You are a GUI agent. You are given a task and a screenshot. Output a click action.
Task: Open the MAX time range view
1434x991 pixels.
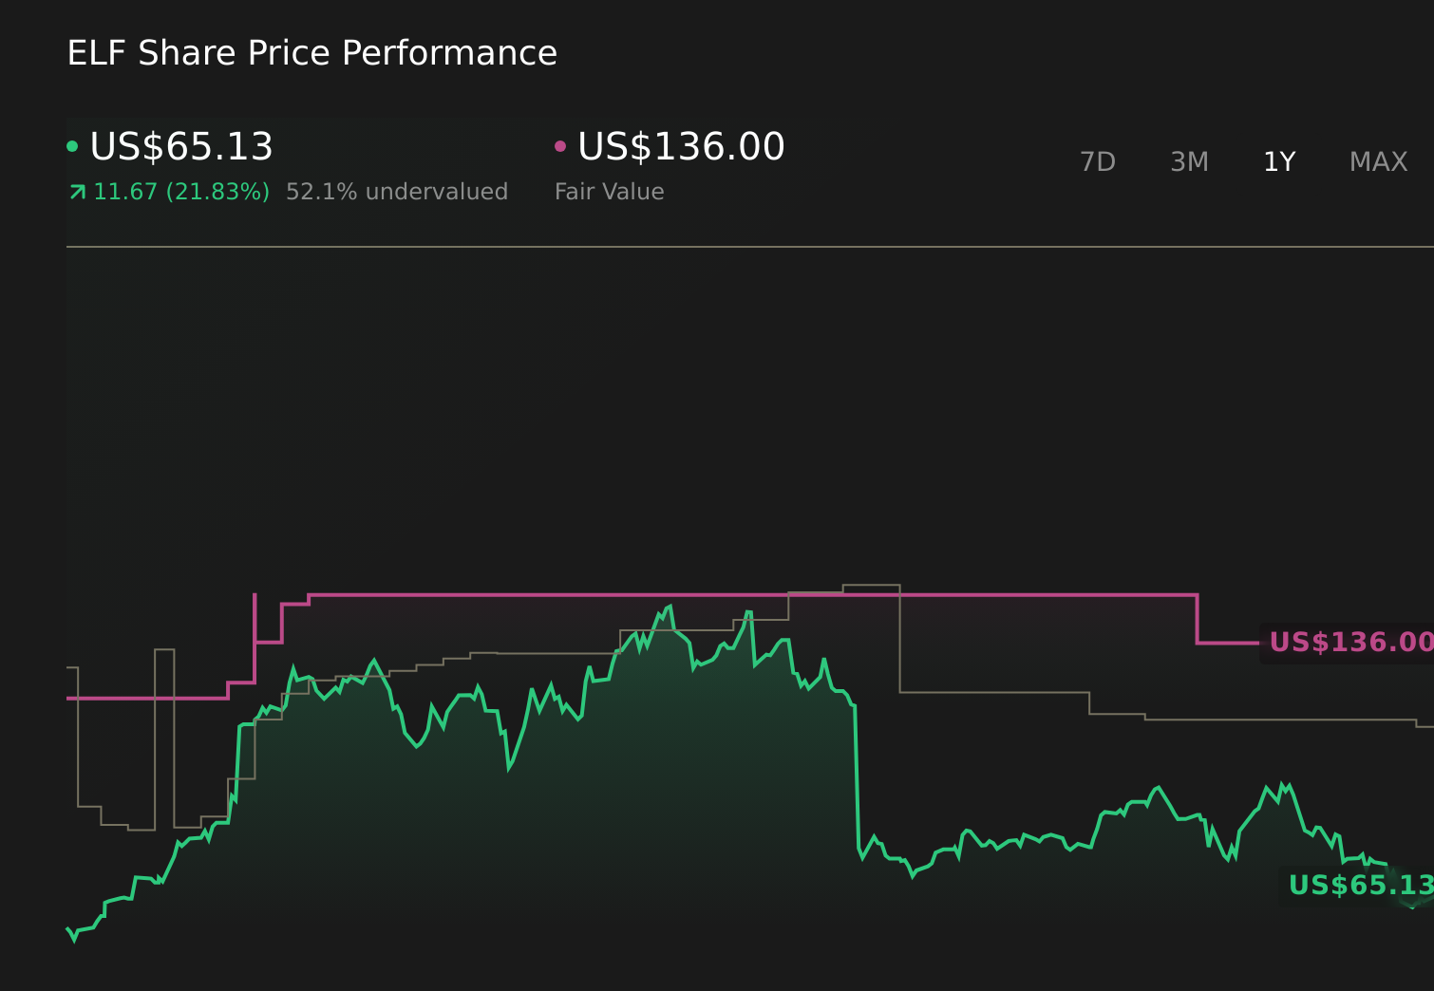click(1377, 161)
